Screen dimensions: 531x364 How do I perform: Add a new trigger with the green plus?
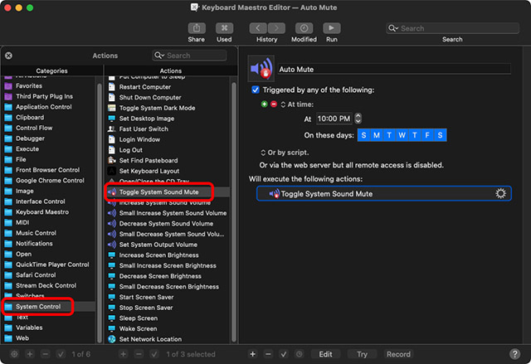click(x=265, y=104)
